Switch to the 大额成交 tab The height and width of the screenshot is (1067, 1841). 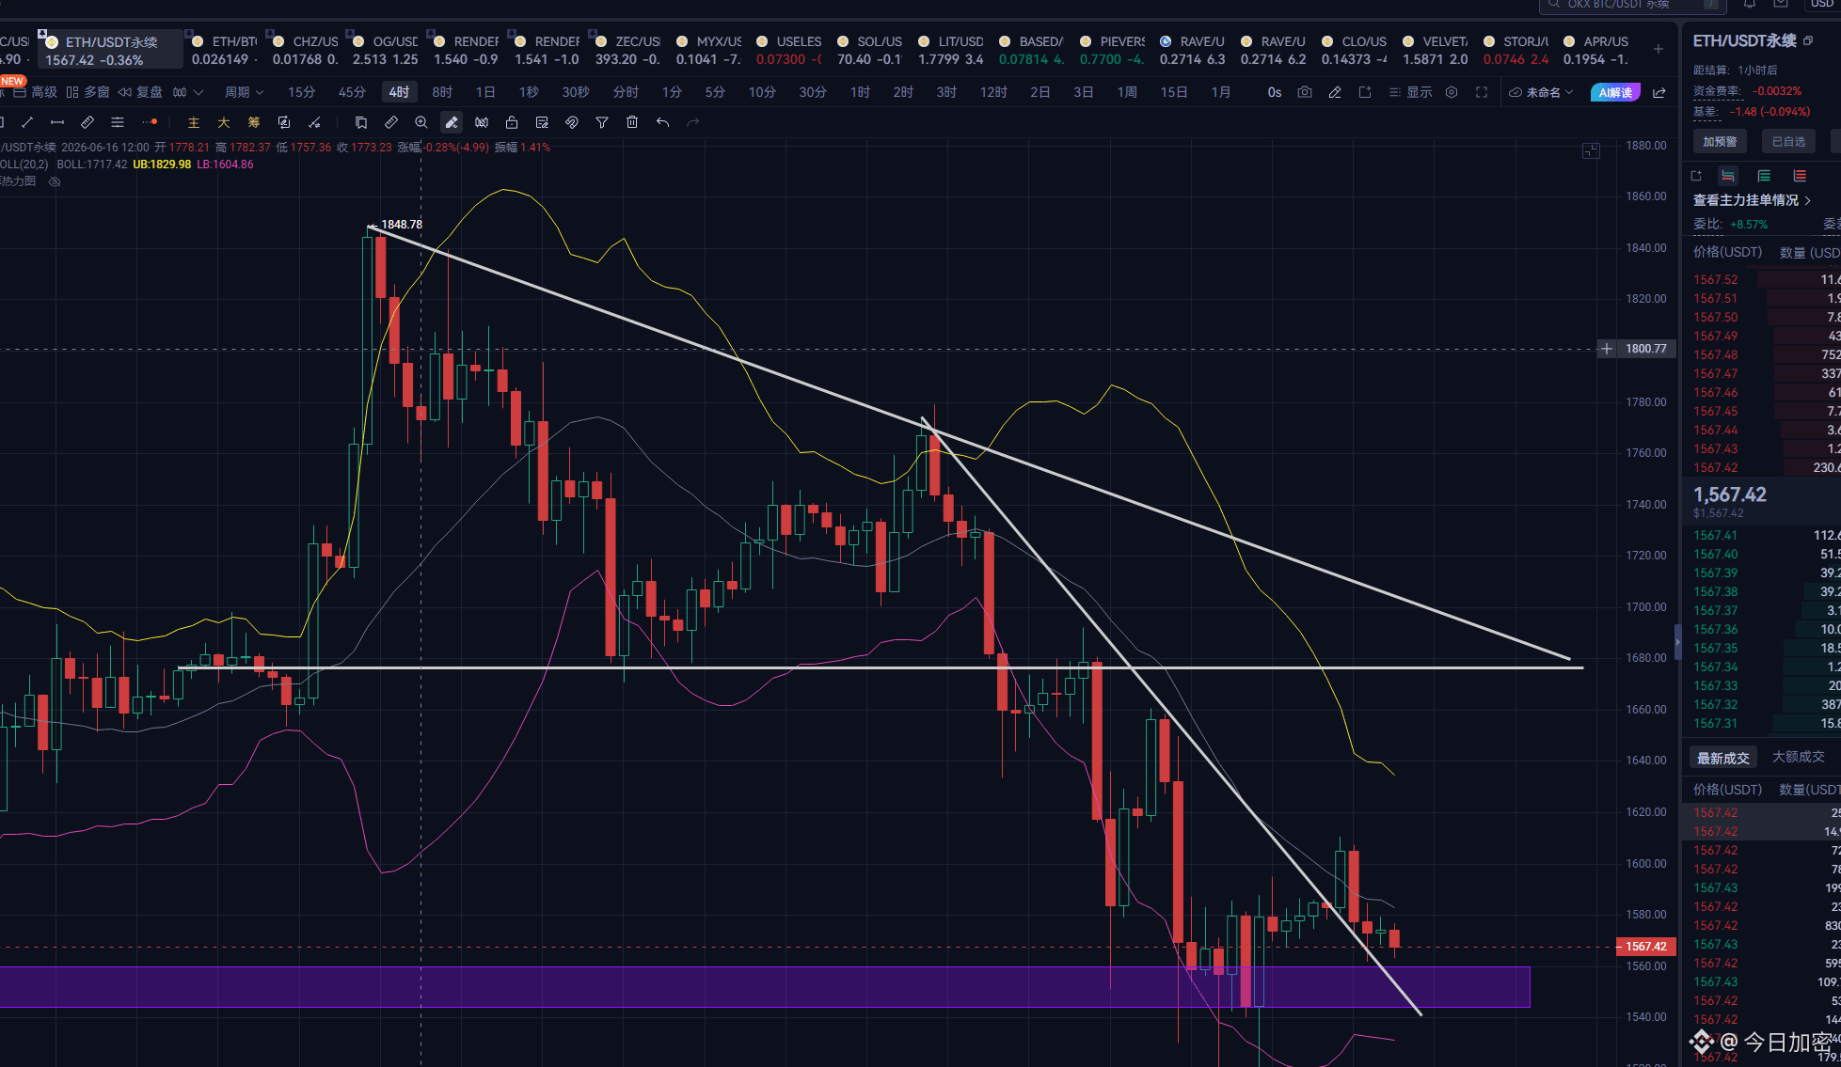(x=1798, y=757)
